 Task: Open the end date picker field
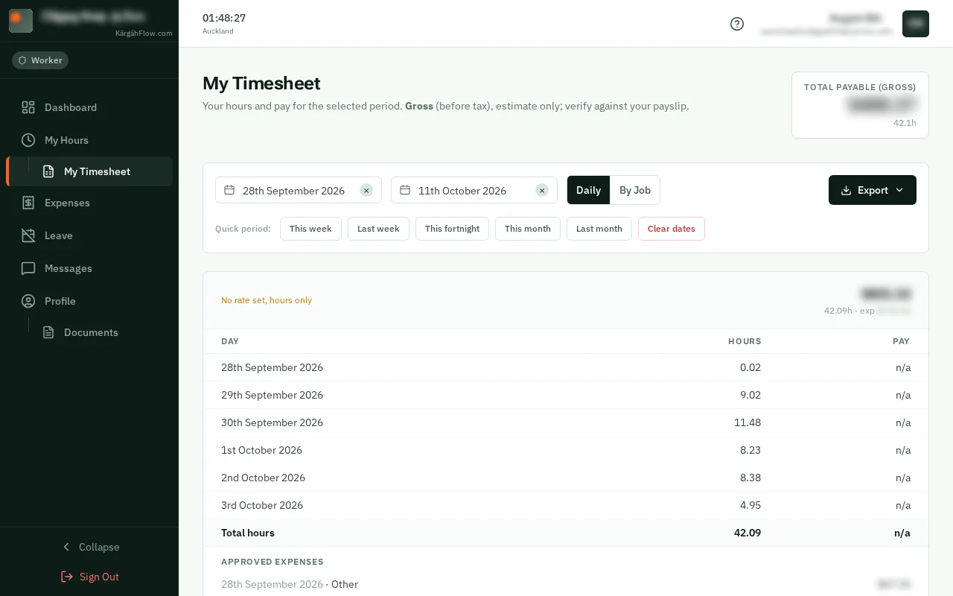(x=474, y=190)
